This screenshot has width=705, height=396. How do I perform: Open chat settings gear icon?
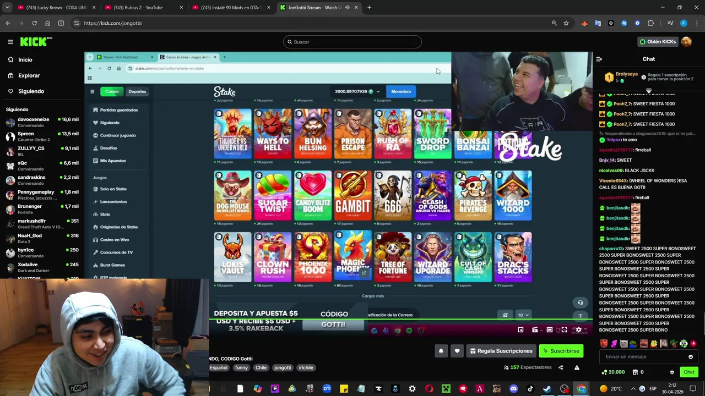click(x=672, y=372)
